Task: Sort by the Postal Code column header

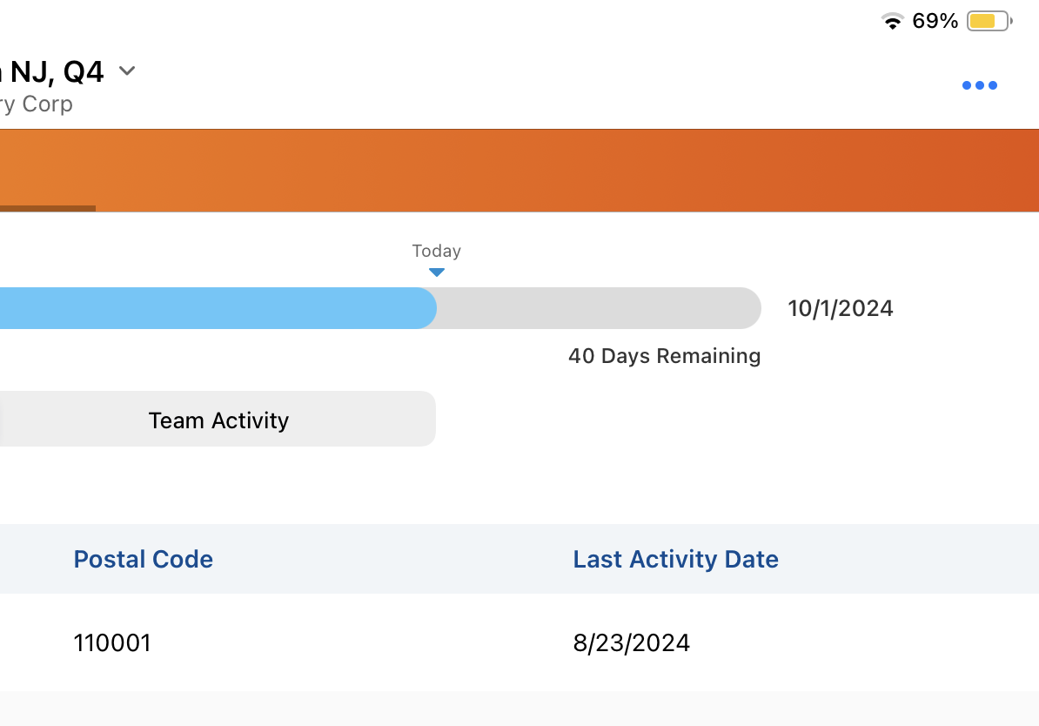Action: [144, 559]
